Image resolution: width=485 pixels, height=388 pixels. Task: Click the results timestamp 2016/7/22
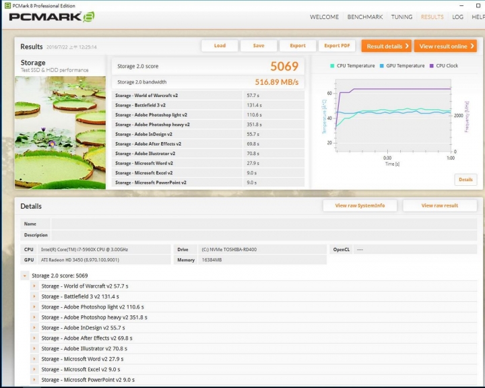[x=71, y=47]
